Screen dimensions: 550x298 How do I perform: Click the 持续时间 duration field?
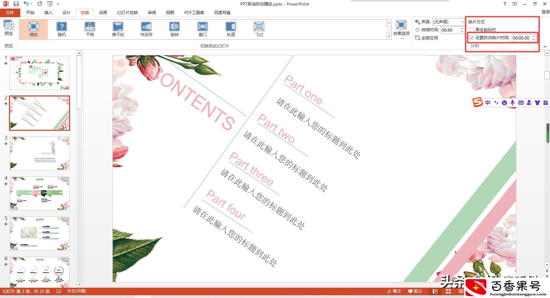[x=450, y=30]
